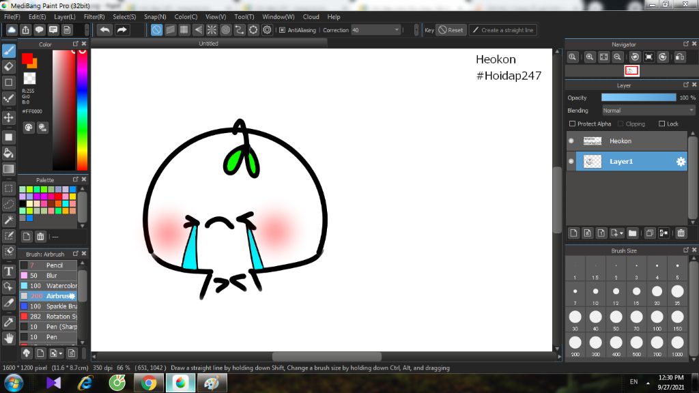Screen dimensions: 699x393
Task: Select brush size 100
Action: point(657,320)
